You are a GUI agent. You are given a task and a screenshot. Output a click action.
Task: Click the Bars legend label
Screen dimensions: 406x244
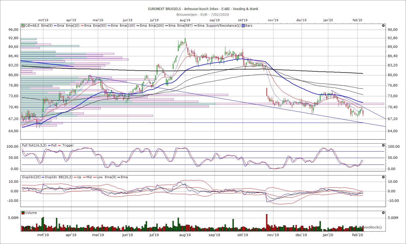pos(249,26)
